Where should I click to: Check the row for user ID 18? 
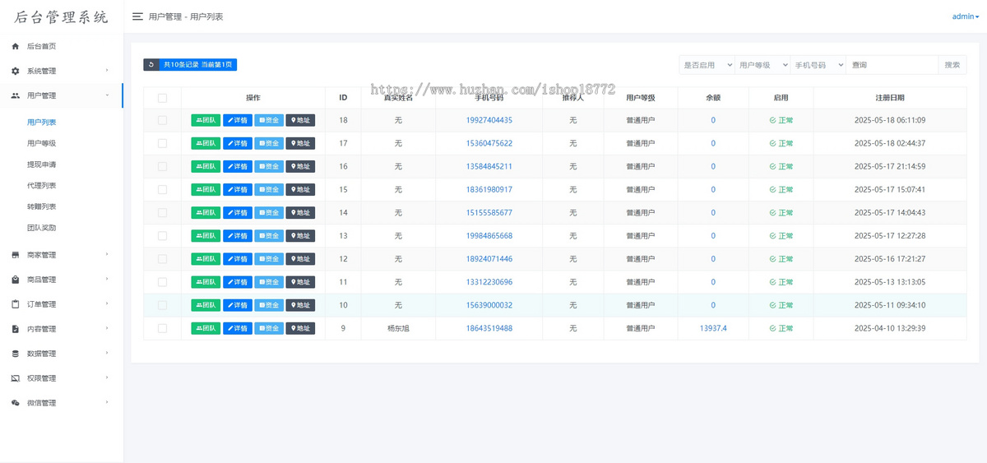click(162, 120)
